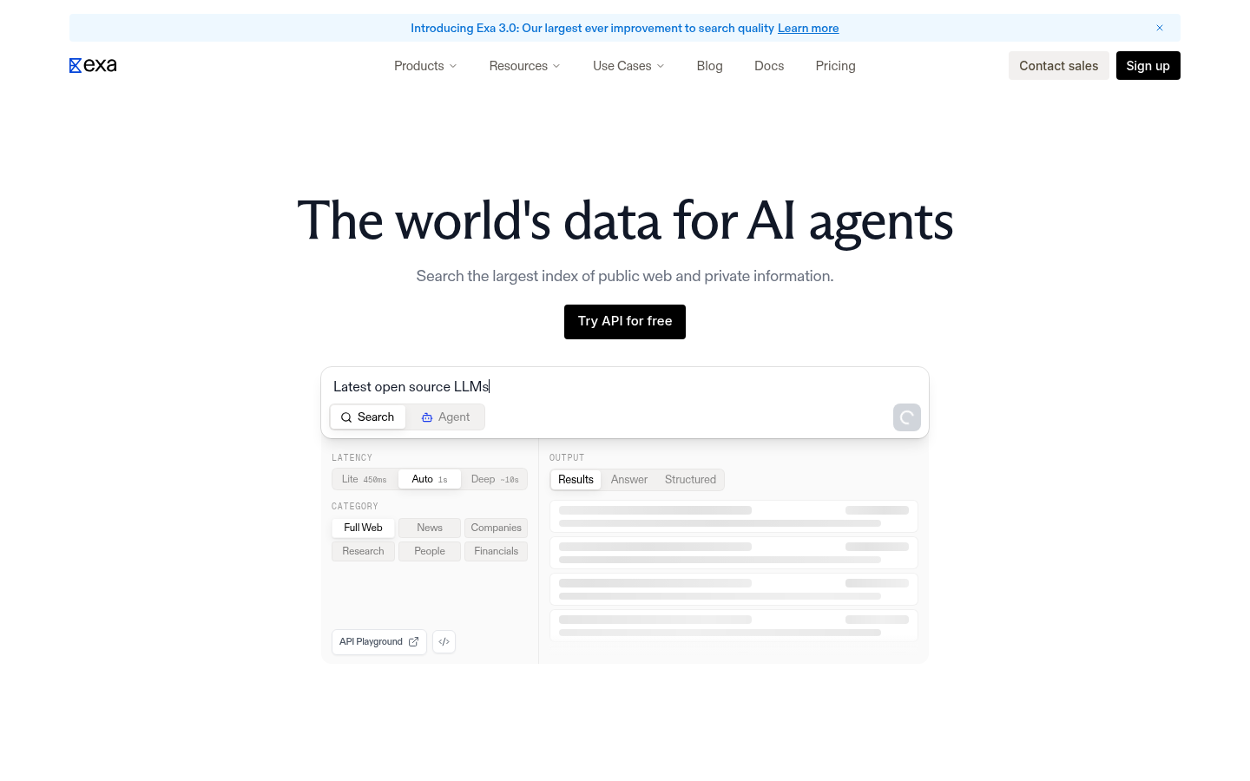Select the Full Web category
Screen dimensions: 1250x781
coord(363,528)
